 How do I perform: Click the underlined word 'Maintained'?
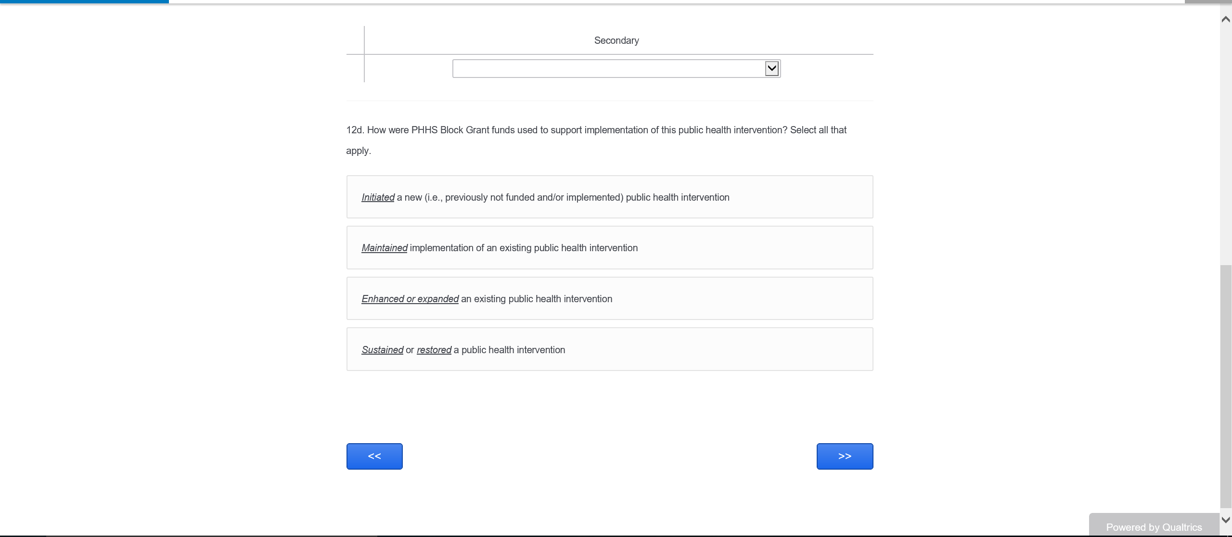click(x=384, y=248)
